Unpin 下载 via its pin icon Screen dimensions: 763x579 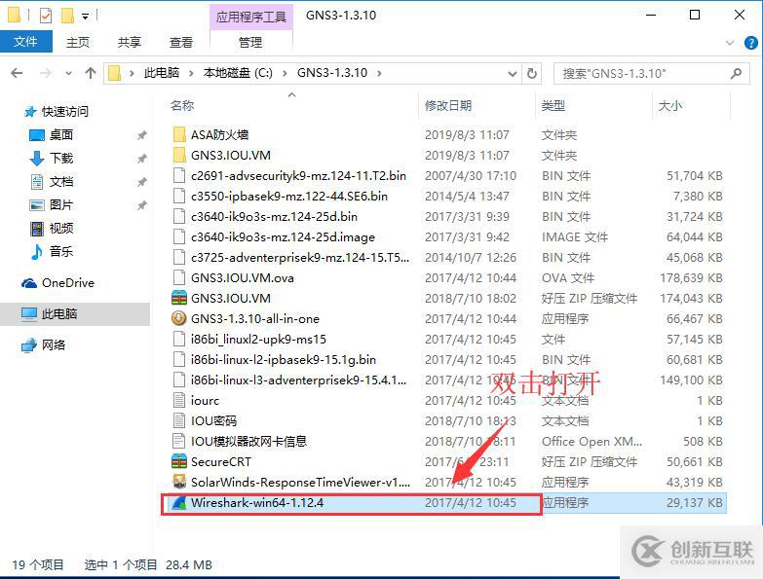click(x=141, y=159)
